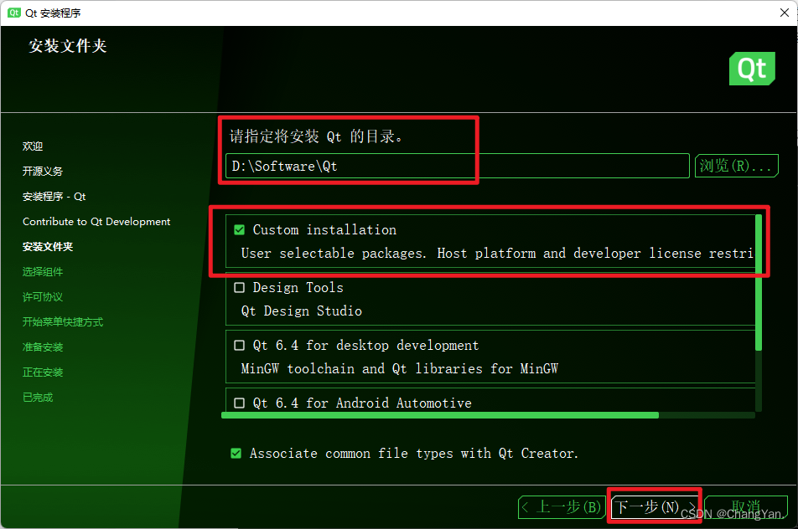798x529 pixels.
Task: Cancel the installation with 取消
Action: pyautogui.click(x=746, y=507)
